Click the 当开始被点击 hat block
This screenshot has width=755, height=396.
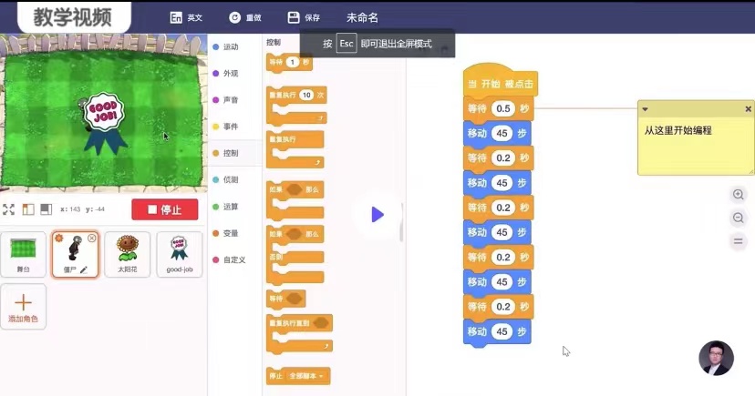tap(501, 82)
